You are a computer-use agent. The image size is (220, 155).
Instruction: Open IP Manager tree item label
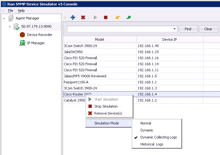36,43
